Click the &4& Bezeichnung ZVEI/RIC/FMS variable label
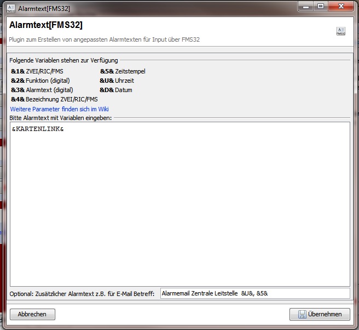This screenshot has width=359, height=330. 54,99
